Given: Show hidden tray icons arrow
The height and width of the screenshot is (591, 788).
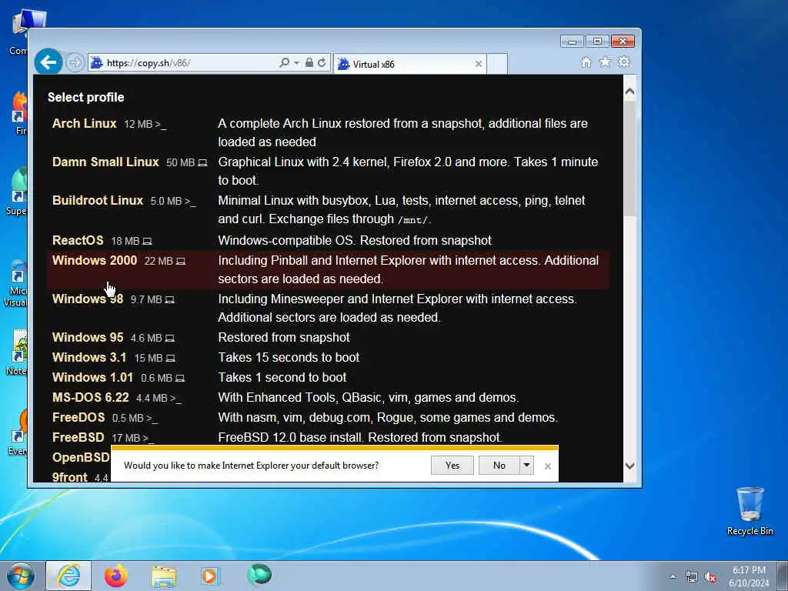Looking at the screenshot, I should point(673,576).
